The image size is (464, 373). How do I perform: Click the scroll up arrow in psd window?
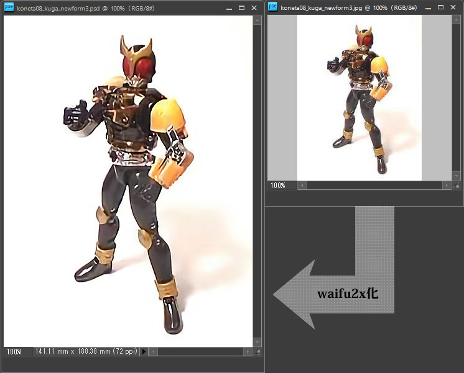257,20
